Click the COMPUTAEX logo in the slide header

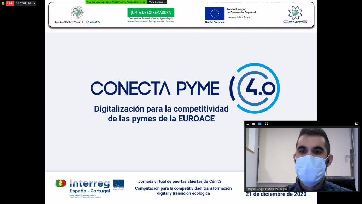[77, 15]
